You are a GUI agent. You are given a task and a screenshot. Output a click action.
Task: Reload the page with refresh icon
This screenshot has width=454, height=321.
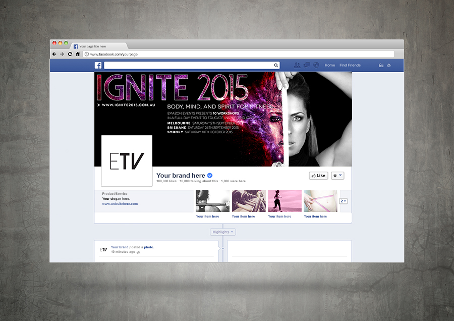pos(70,54)
